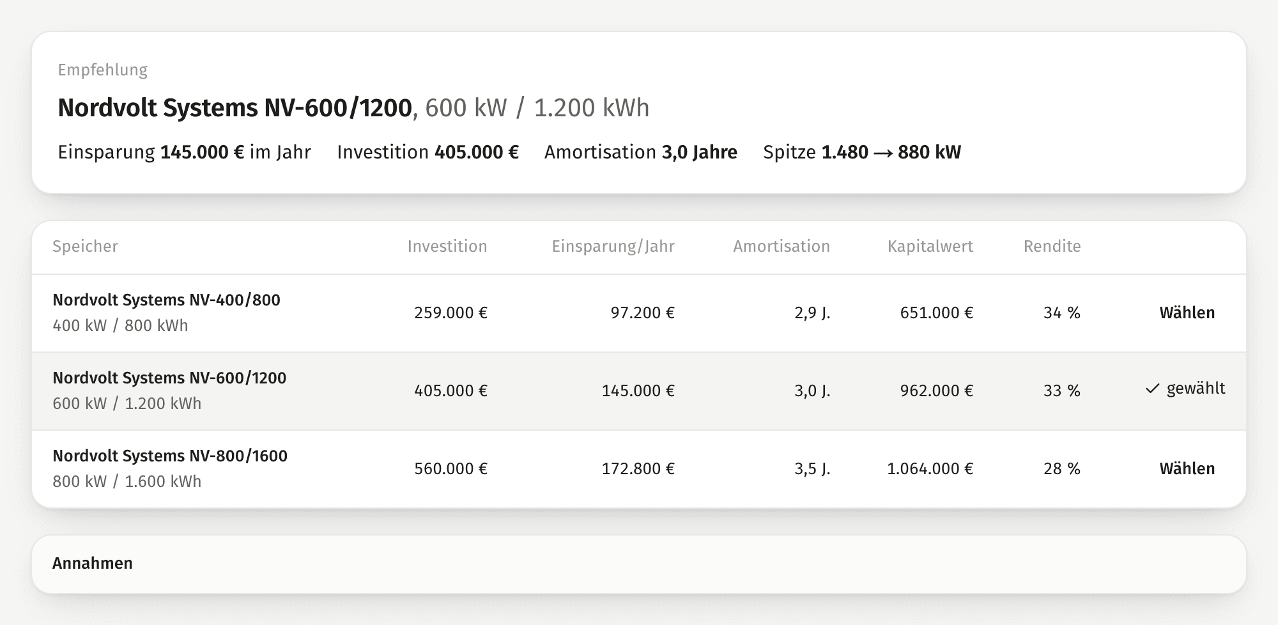Click the 28 % Rendite cell

tap(1062, 468)
